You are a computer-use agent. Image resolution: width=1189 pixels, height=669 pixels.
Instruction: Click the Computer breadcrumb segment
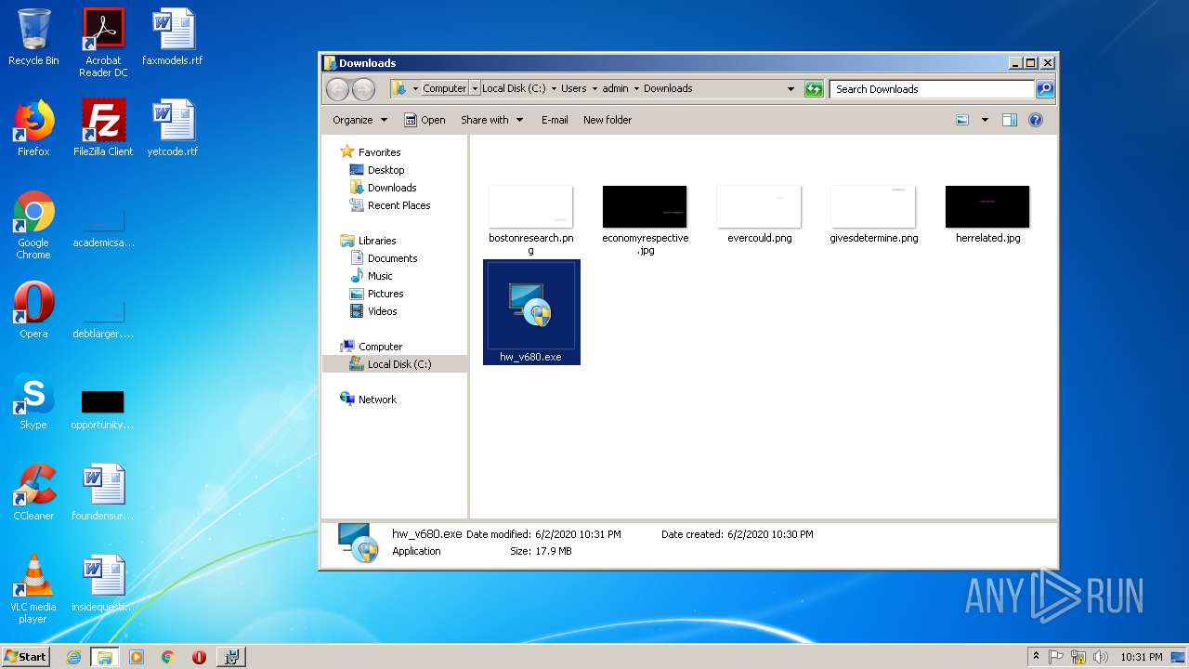tap(444, 89)
